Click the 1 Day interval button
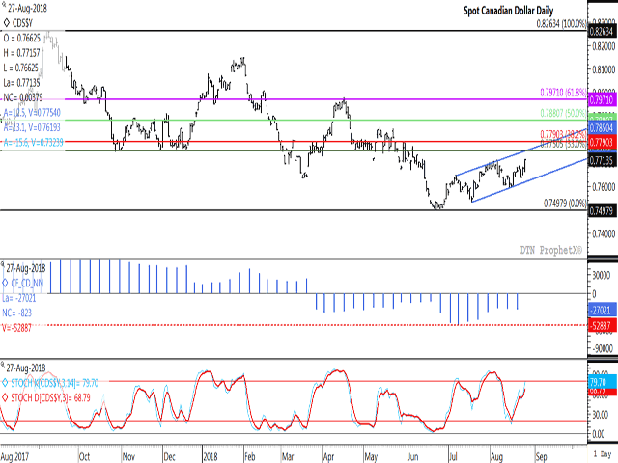Viewport: 618px width, 463px height. [x=603, y=454]
